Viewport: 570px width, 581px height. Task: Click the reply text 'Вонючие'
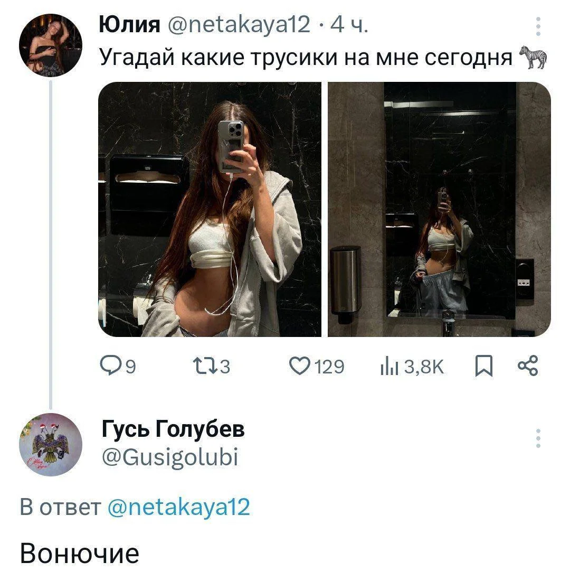pos(79,553)
